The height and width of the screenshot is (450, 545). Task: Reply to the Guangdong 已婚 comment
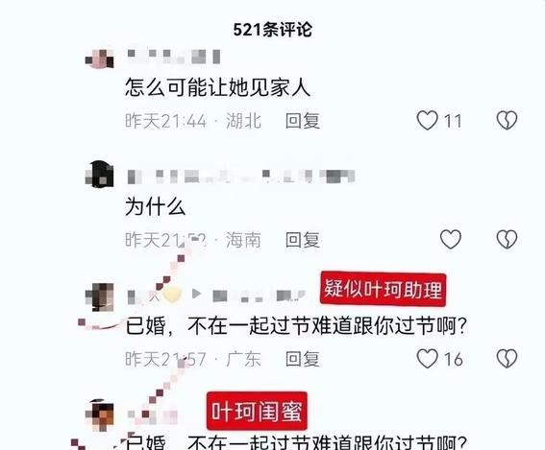point(303,359)
